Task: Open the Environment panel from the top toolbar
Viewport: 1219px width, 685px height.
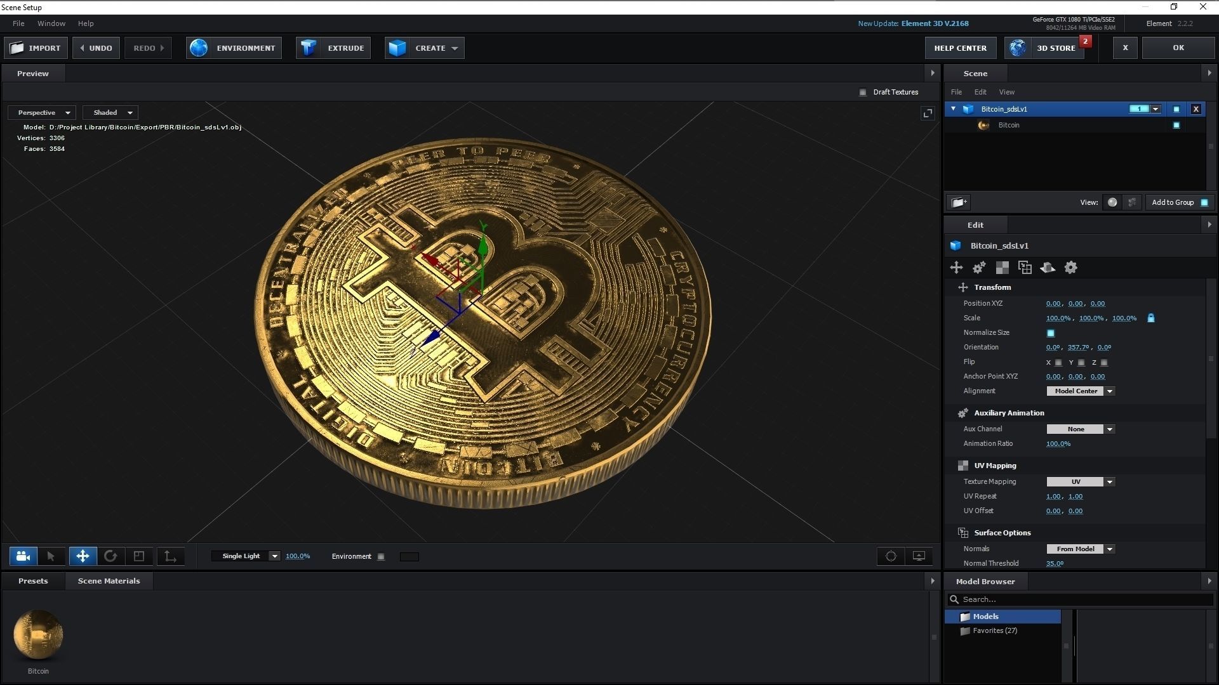Action: pyautogui.click(x=233, y=48)
